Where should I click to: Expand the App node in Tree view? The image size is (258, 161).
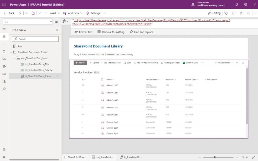[x=11, y=46]
